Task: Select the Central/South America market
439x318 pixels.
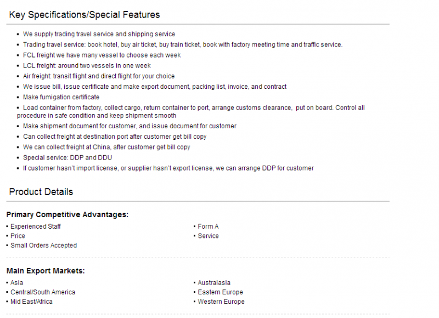Action: 43,292
